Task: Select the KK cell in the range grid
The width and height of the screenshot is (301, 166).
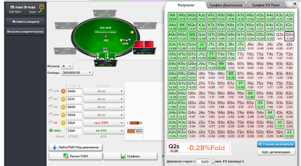Action: [182, 27]
